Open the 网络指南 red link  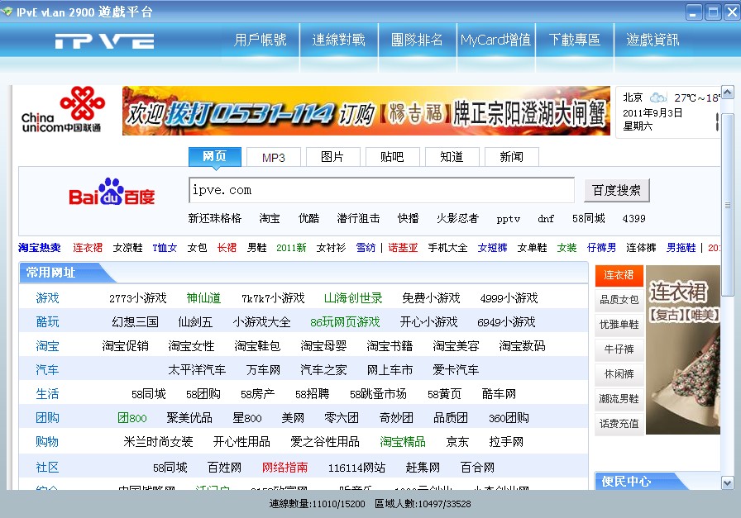(x=285, y=468)
